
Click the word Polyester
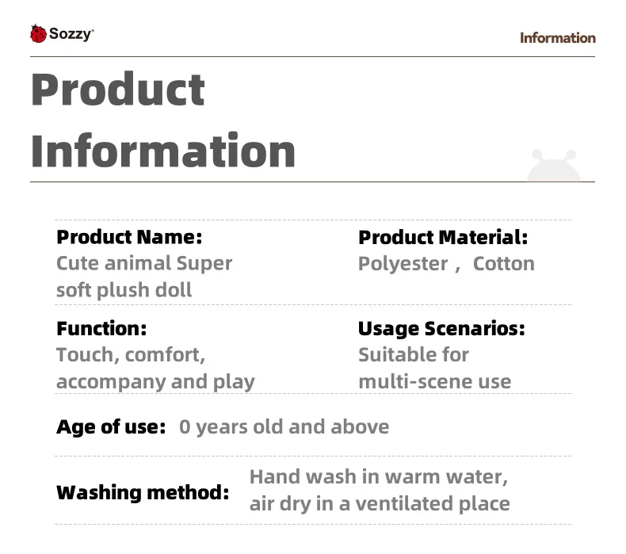click(403, 264)
